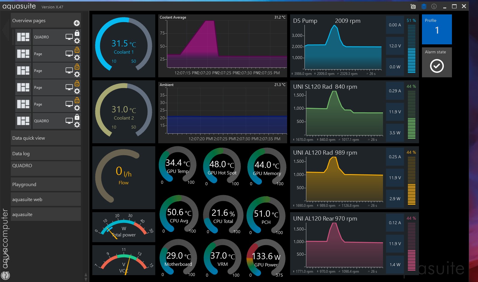Click the monitor icon on the second Page row
478x282 pixels.
pyautogui.click(x=69, y=70)
